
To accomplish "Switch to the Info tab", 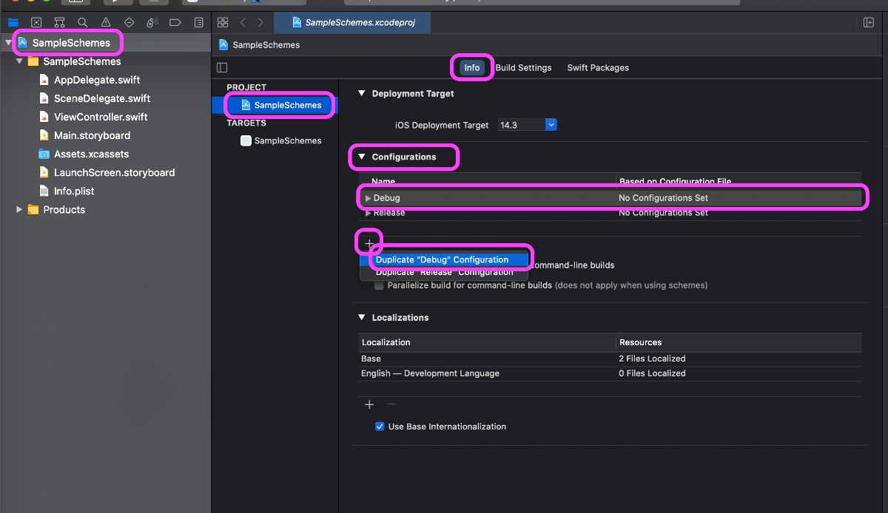I will (472, 67).
